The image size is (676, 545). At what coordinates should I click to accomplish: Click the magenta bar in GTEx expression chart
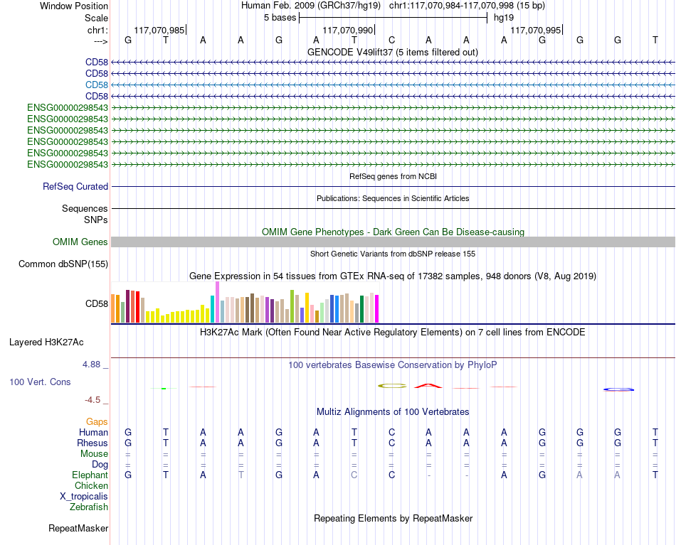pos(377,308)
